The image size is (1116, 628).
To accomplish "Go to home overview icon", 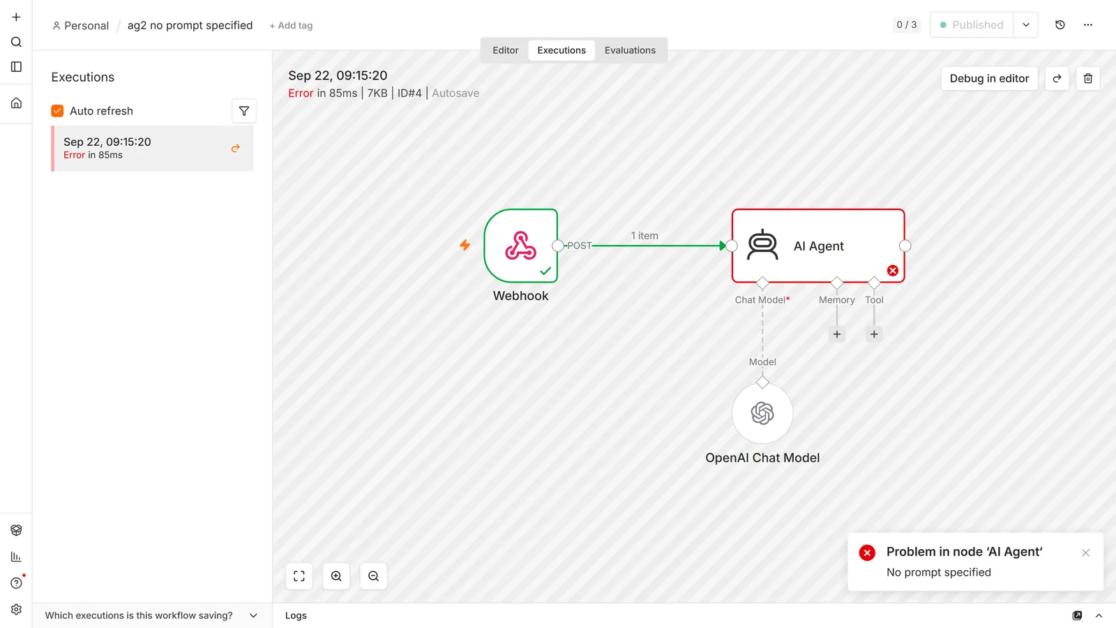I will (16, 103).
